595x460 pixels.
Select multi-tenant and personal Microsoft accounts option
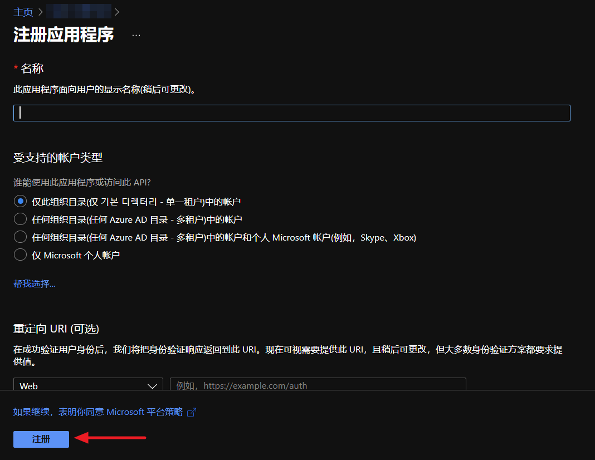pos(20,237)
